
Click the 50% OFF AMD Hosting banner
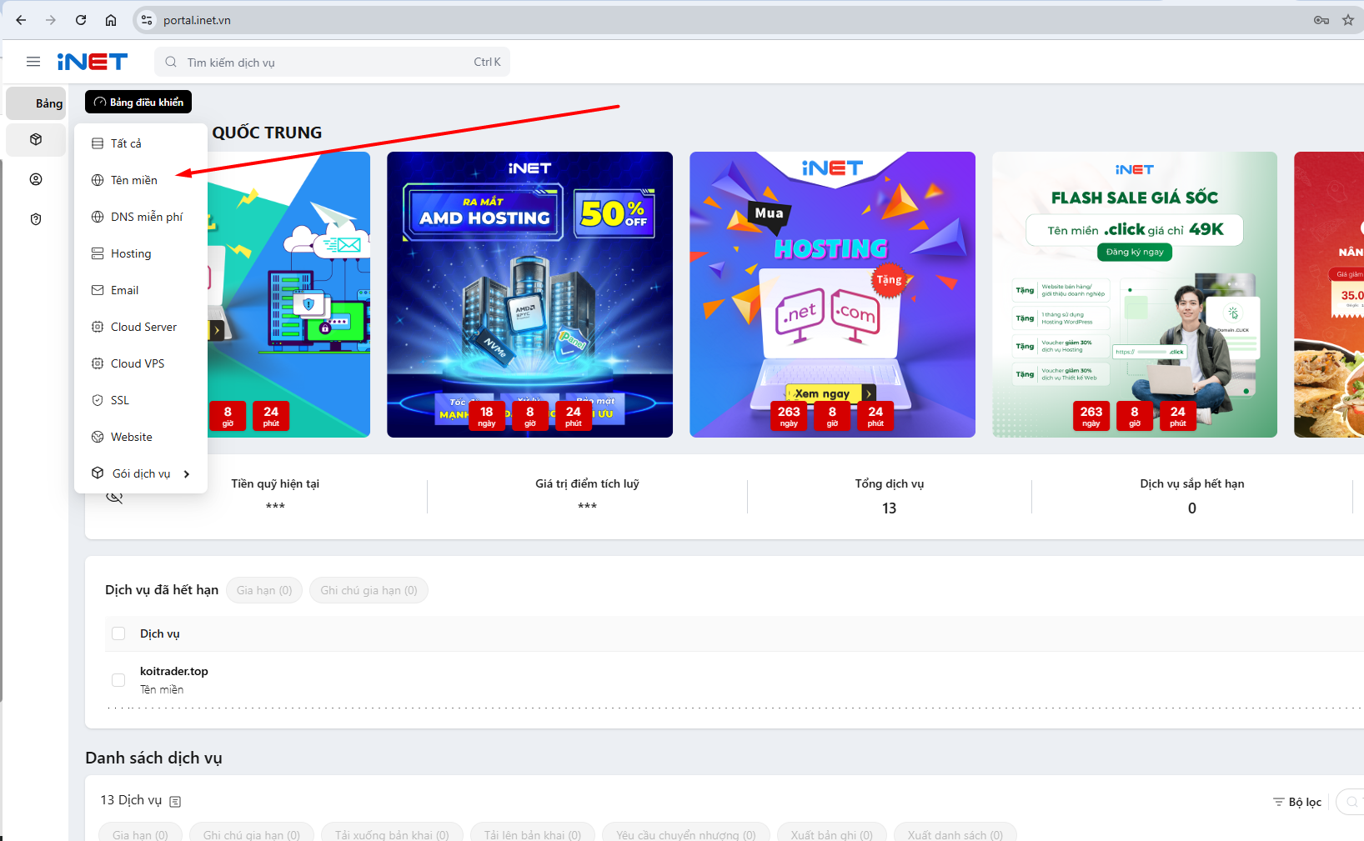tap(529, 293)
